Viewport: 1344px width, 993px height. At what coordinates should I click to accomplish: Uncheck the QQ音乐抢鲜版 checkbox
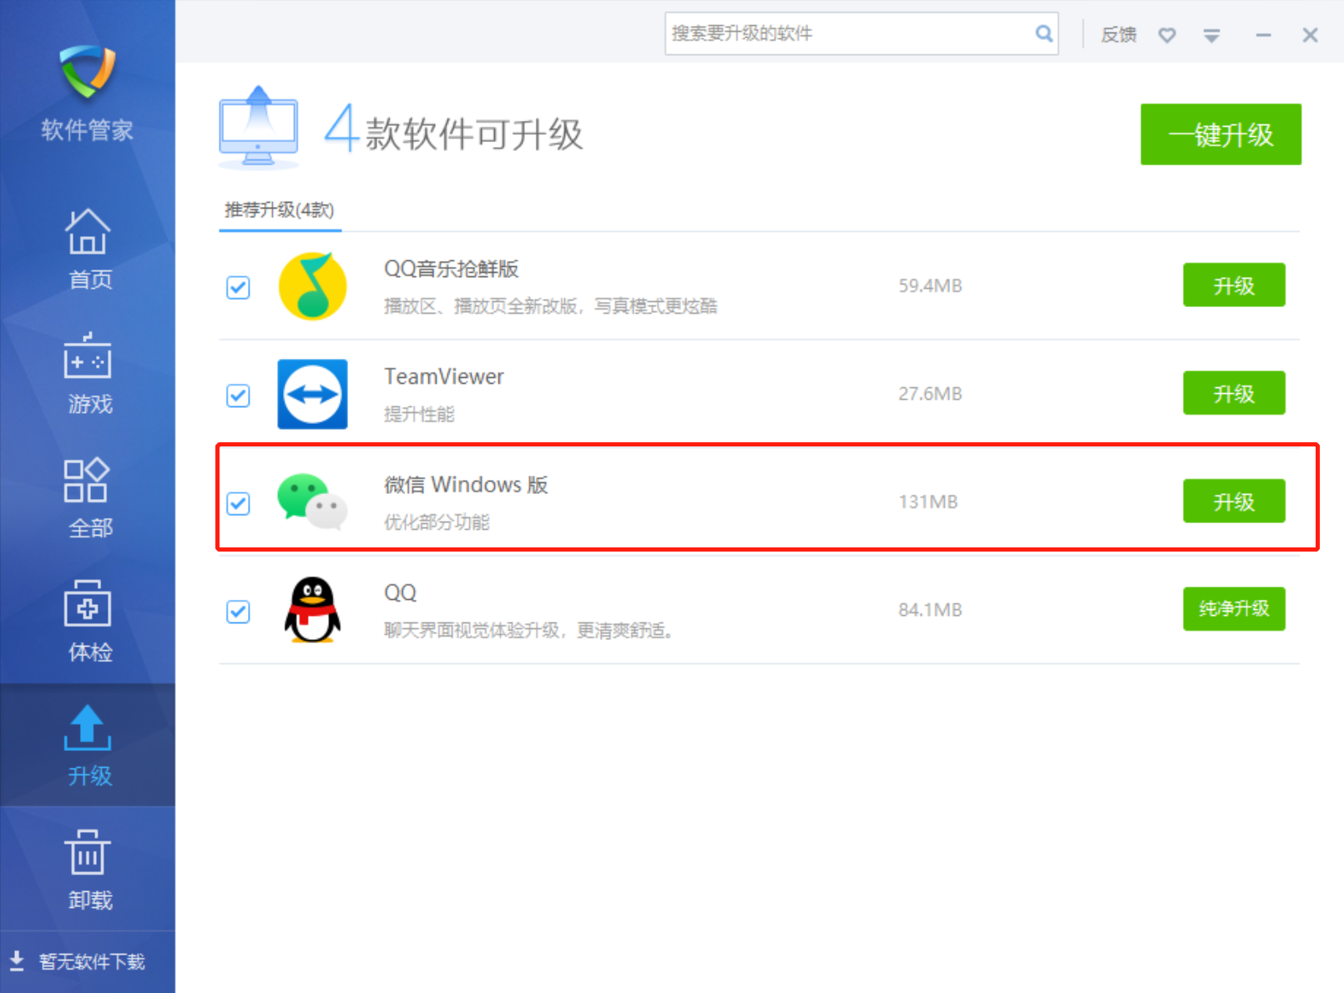(238, 287)
